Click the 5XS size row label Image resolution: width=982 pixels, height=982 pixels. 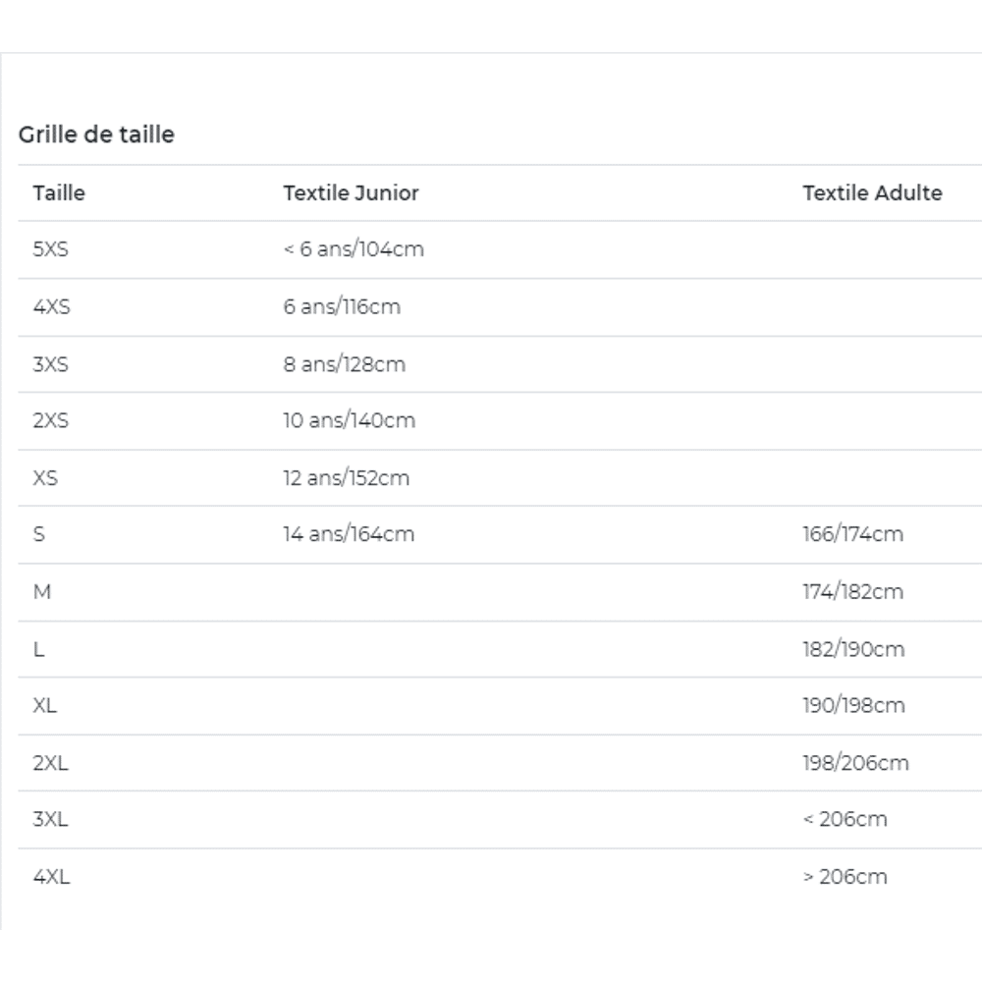pyautogui.click(x=51, y=249)
